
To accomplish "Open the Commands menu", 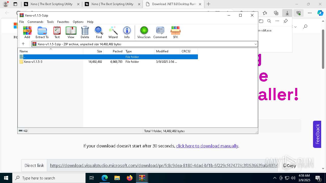I will click(x=35, y=22).
